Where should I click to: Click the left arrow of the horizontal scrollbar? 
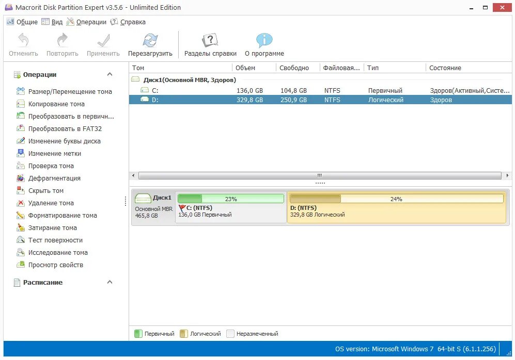tap(133, 175)
